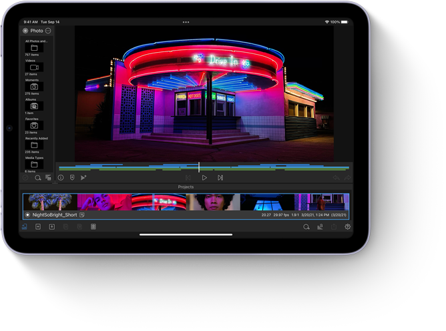Search the media library
446x331 pixels.
[x=37, y=178]
